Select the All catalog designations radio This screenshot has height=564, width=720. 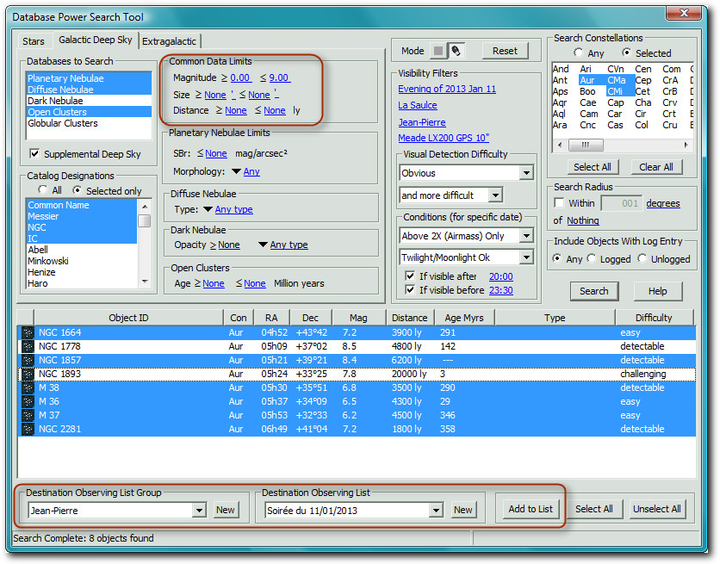[43, 189]
